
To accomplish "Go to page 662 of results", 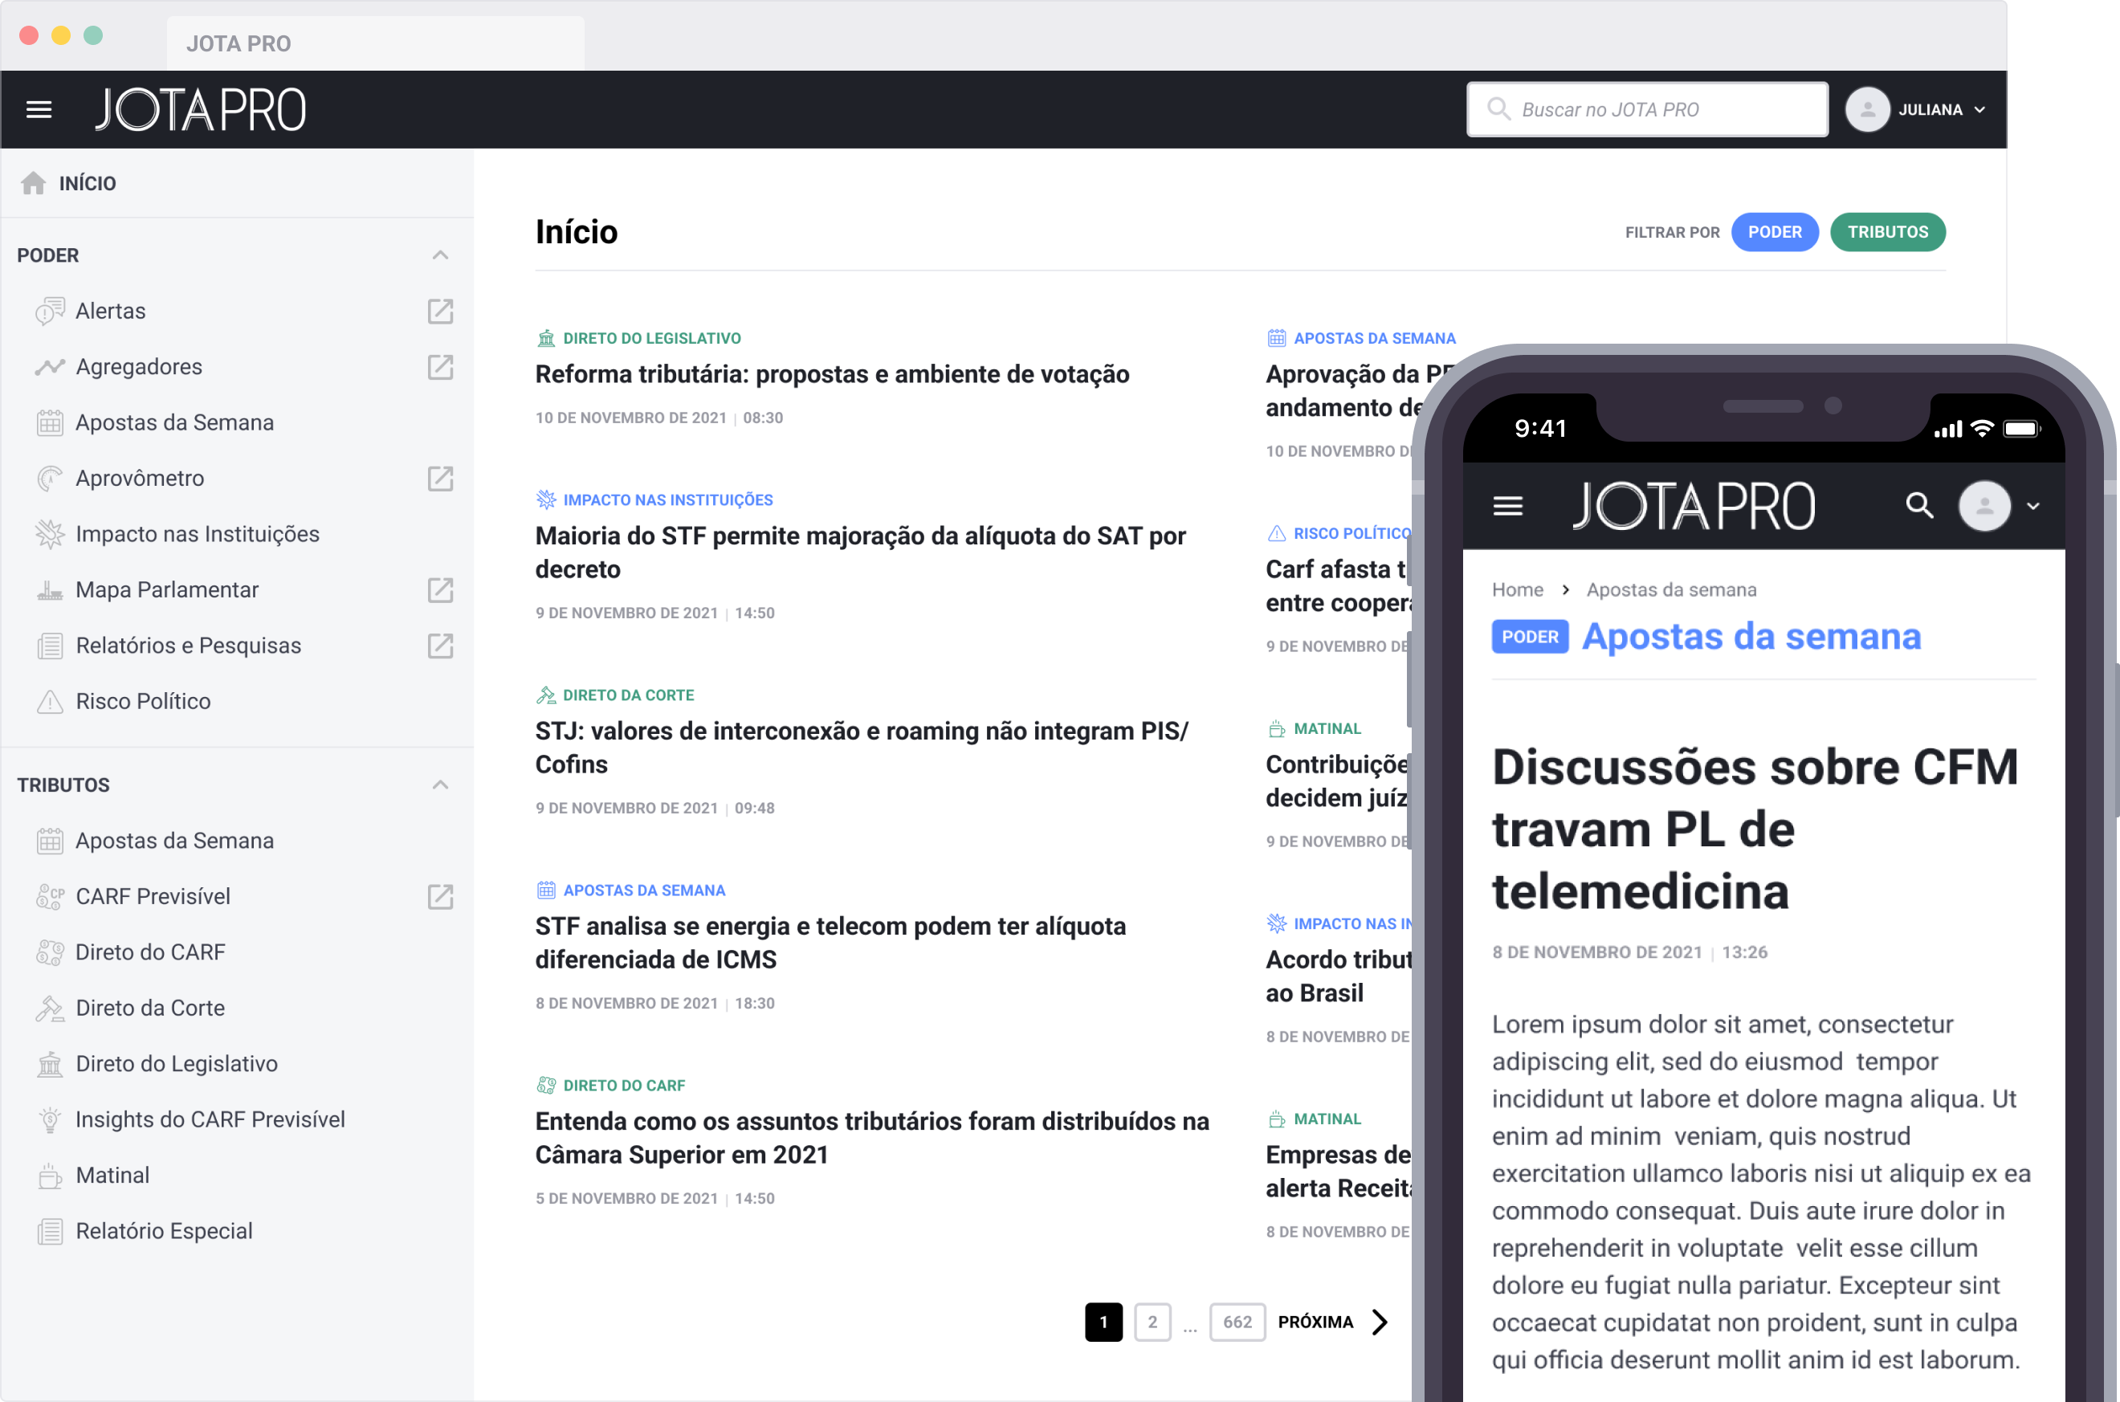I will pos(1237,1322).
